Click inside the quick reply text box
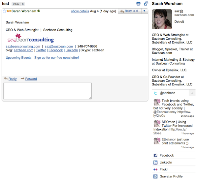Screen dimensions: 198x181 tap(48, 91)
